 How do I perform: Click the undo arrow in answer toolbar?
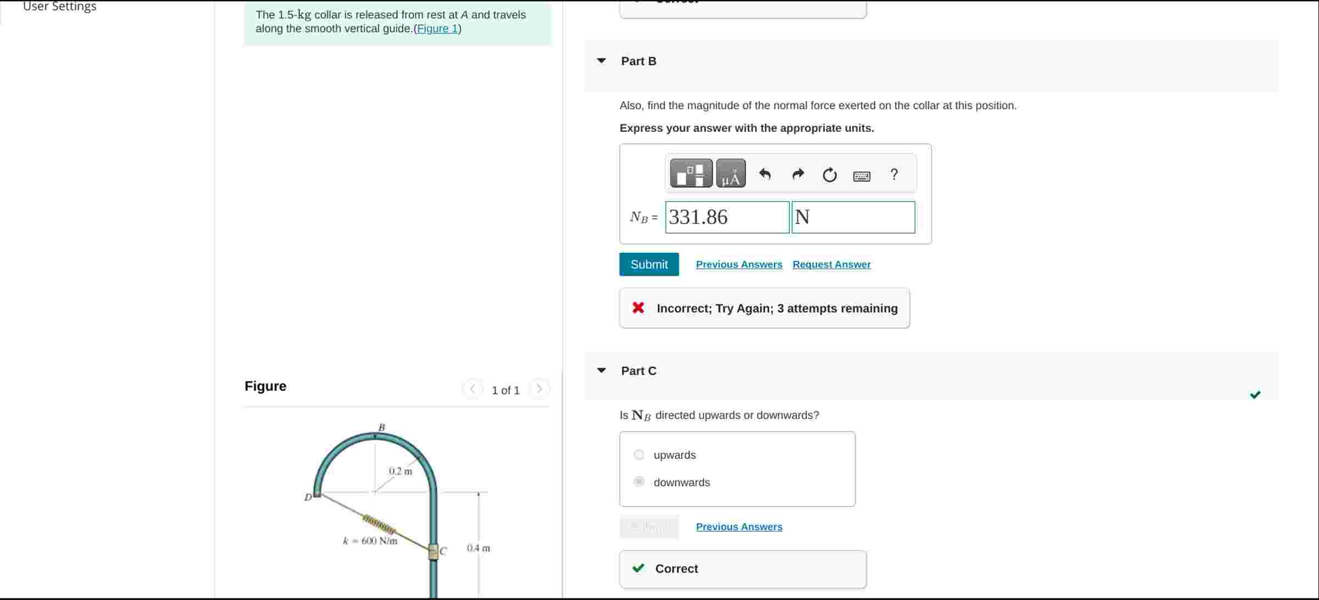click(765, 175)
